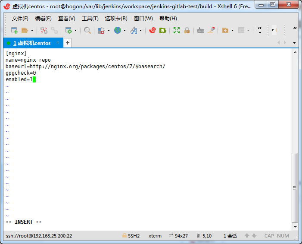Toggle full screen mode icon
302x244 pixels.
[177, 30]
